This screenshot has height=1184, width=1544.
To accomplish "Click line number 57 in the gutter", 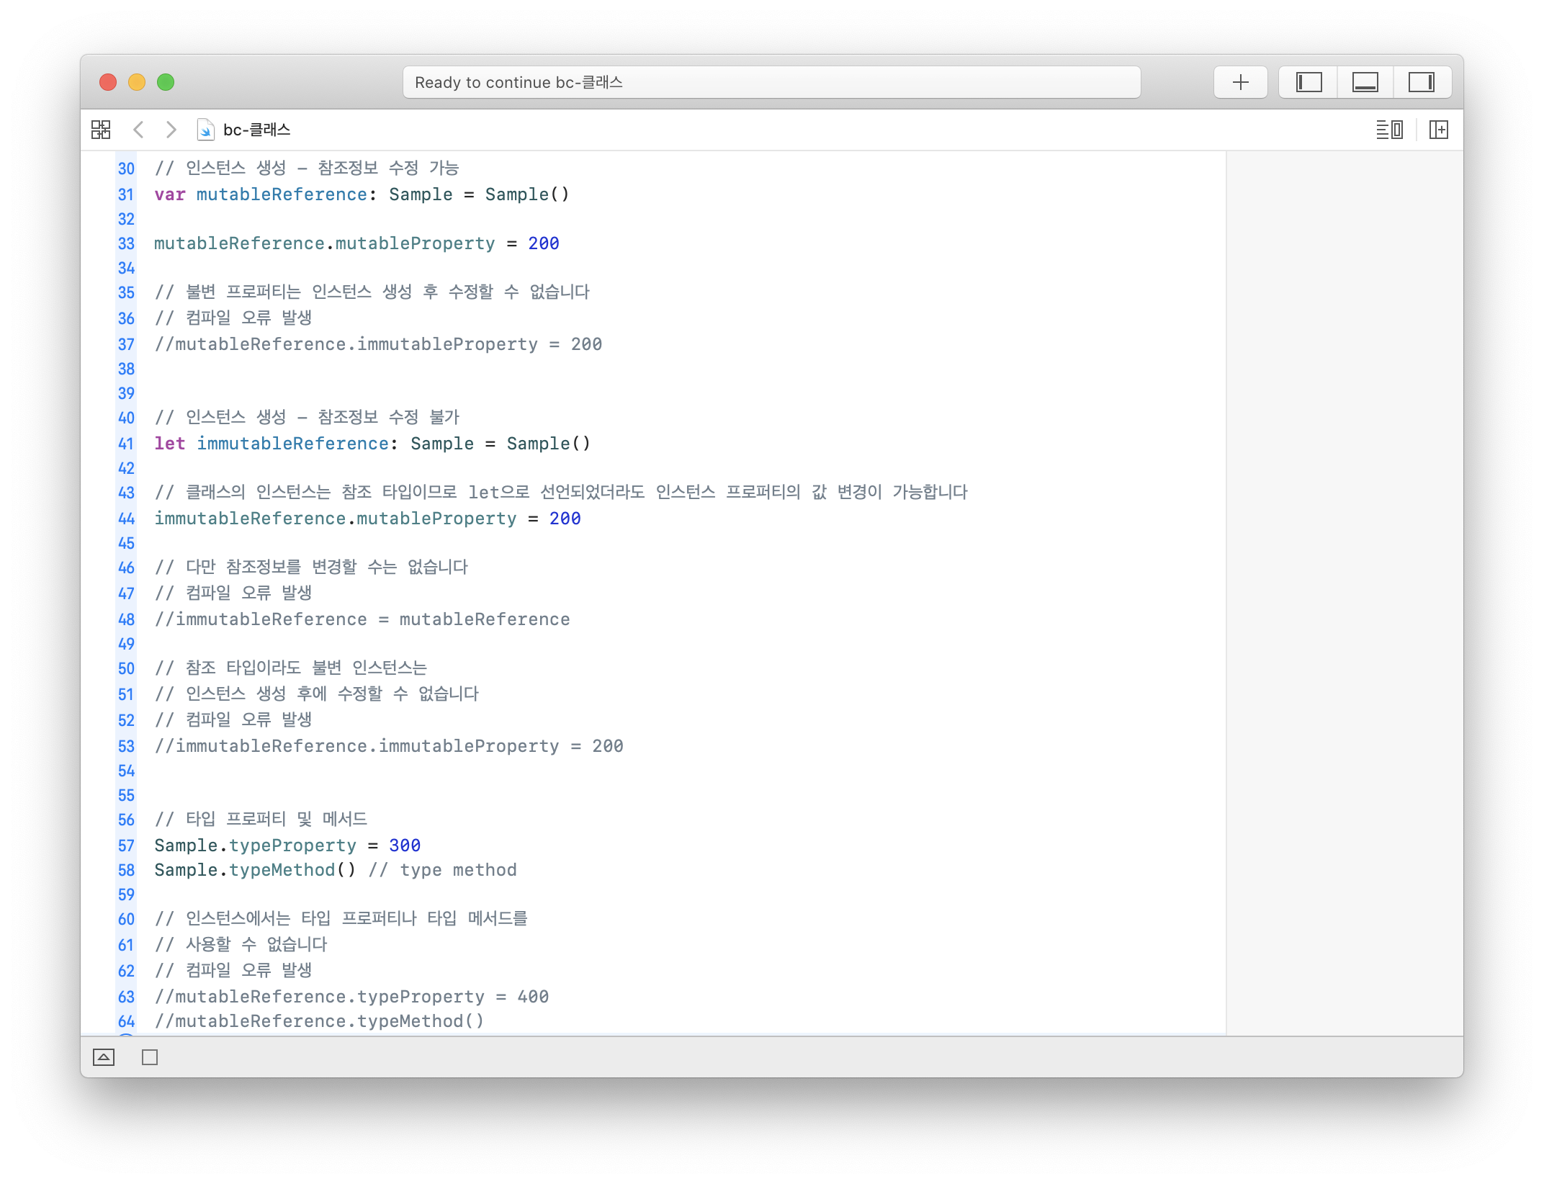I will click(126, 846).
